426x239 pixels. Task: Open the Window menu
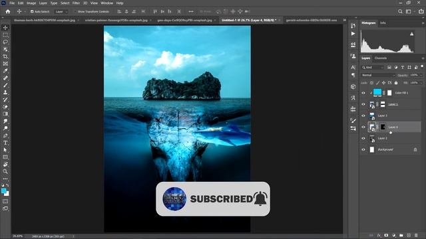[x=106, y=3]
